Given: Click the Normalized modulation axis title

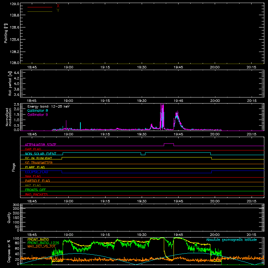Looking at the screenshot, I should tap(8, 117).
